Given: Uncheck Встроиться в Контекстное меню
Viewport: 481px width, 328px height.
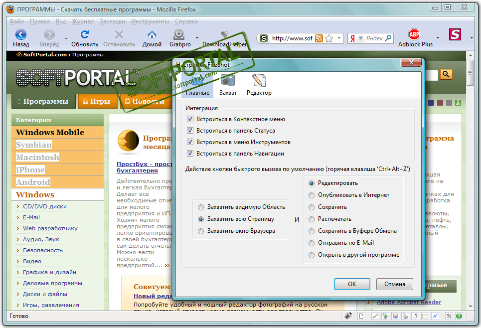Looking at the screenshot, I should pyautogui.click(x=190, y=119).
